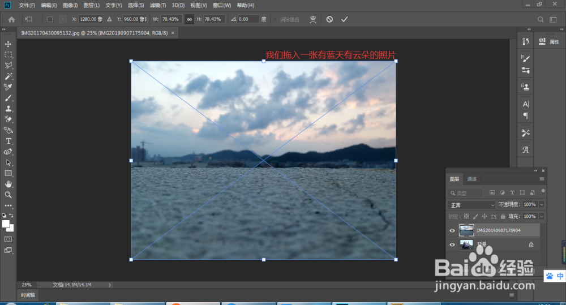This screenshot has width=566, height=305.
Task: Open the 属性 properties panel
Action: (549, 42)
